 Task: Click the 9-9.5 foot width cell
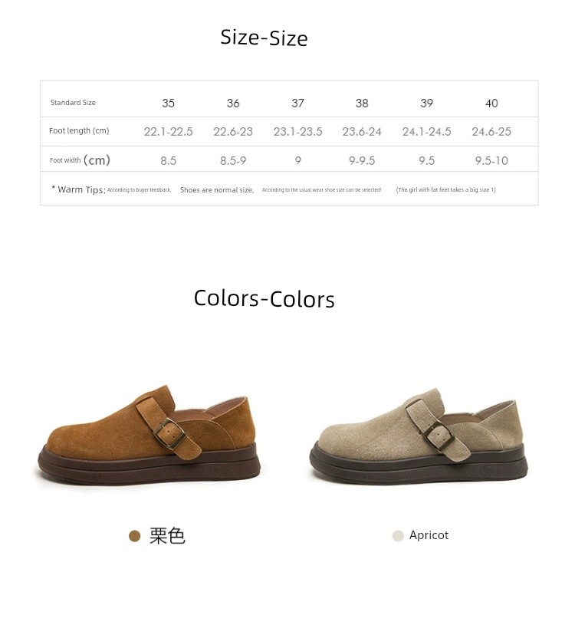point(362,160)
